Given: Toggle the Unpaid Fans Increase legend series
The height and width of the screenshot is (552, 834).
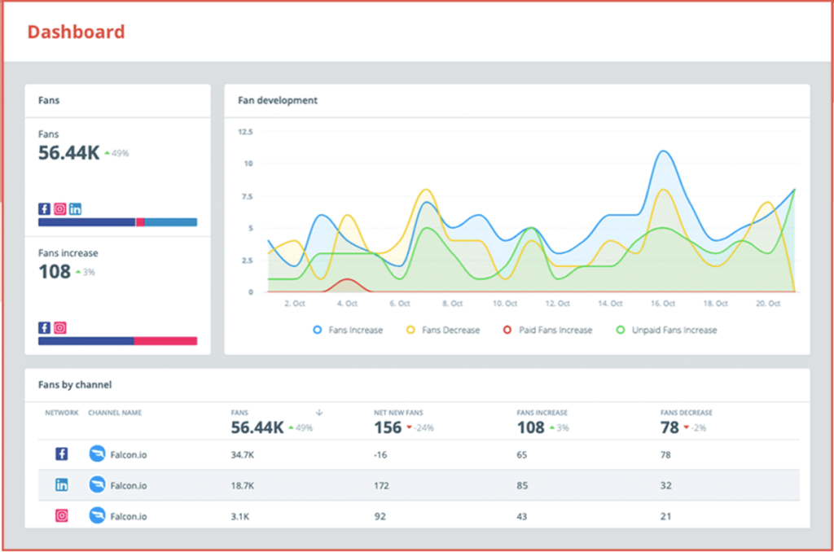Looking at the screenshot, I should click(x=666, y=331).
